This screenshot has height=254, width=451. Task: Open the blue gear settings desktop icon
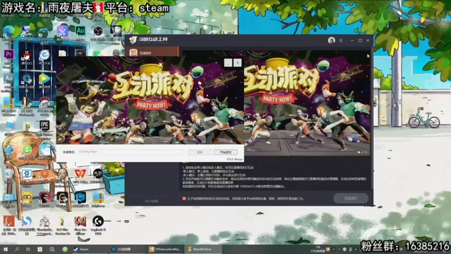coord(26,173)
